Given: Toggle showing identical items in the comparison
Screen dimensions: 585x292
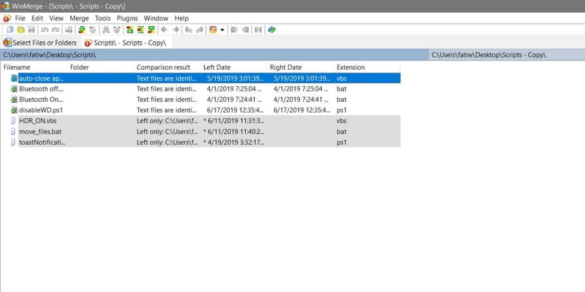Looking at the screenshot, I should point(129,29).
